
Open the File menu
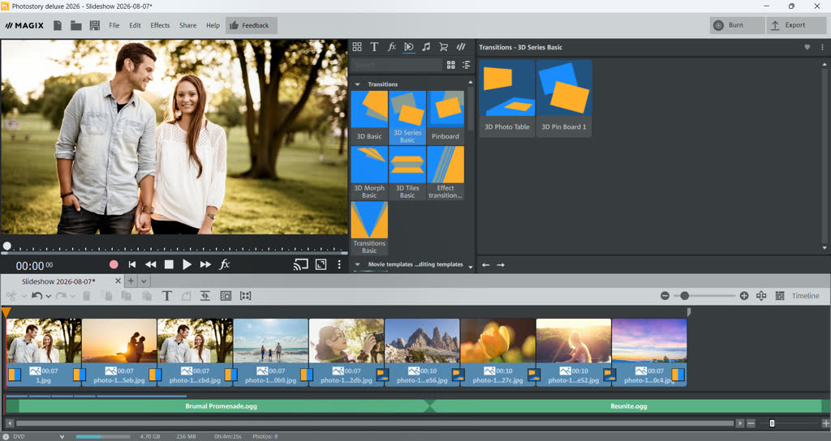point(114,25)
